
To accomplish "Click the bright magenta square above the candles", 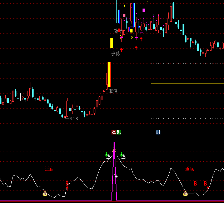I will coord(144,10).
